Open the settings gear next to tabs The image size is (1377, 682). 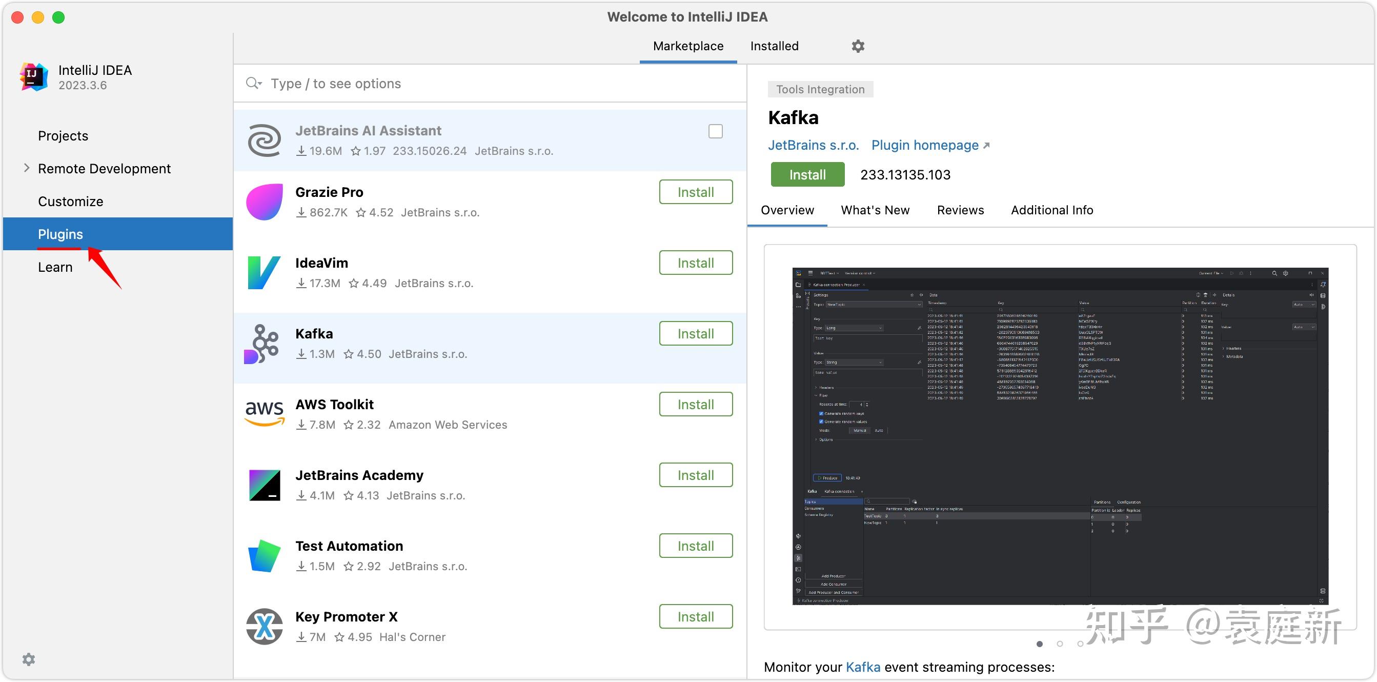pyautogui.click(x=857, y=46)
